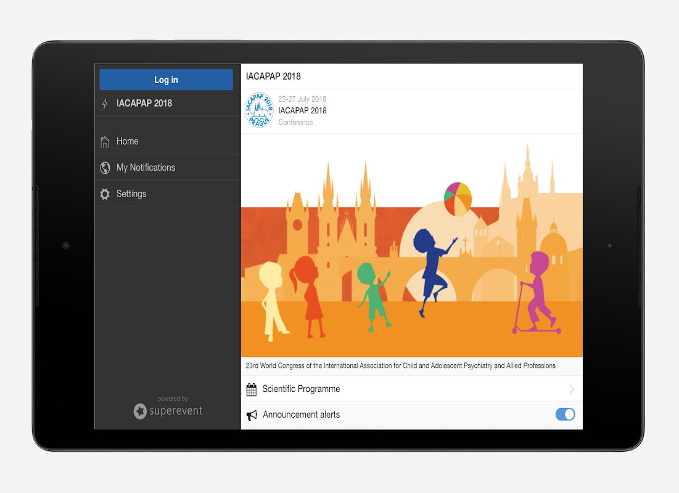This screenshot has width=679, height=493.
Task: Toggle the Announcement alerts switch
Action: [565, 414]
